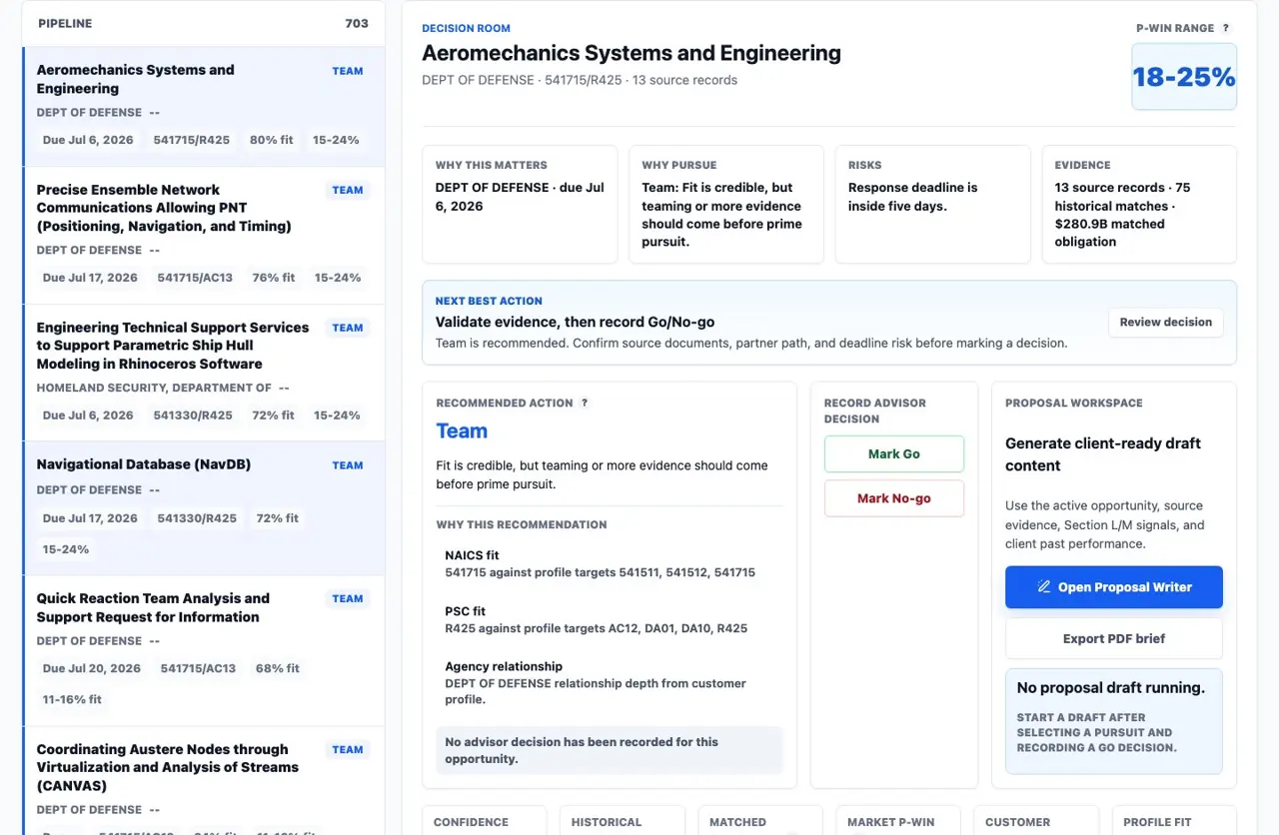Click the "Agency relationship" recommendation row
Screen dimensions: 1279x835
click(x=610, y=683)
